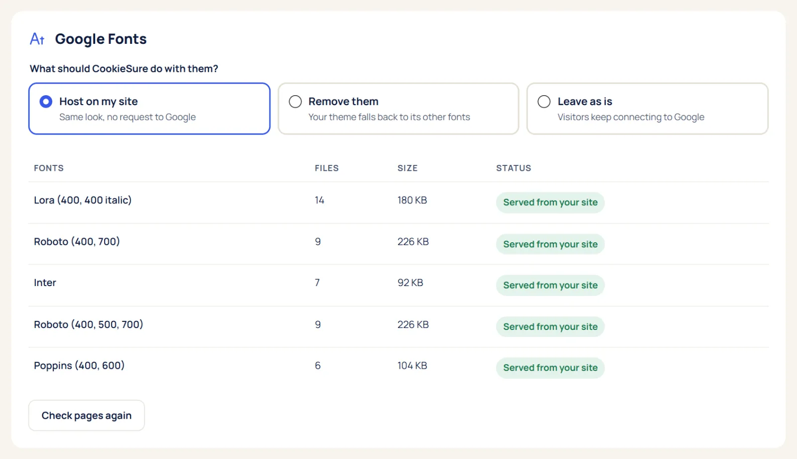Click the files count 14
This screenshot has height=459, width=797.
point(319,200)
